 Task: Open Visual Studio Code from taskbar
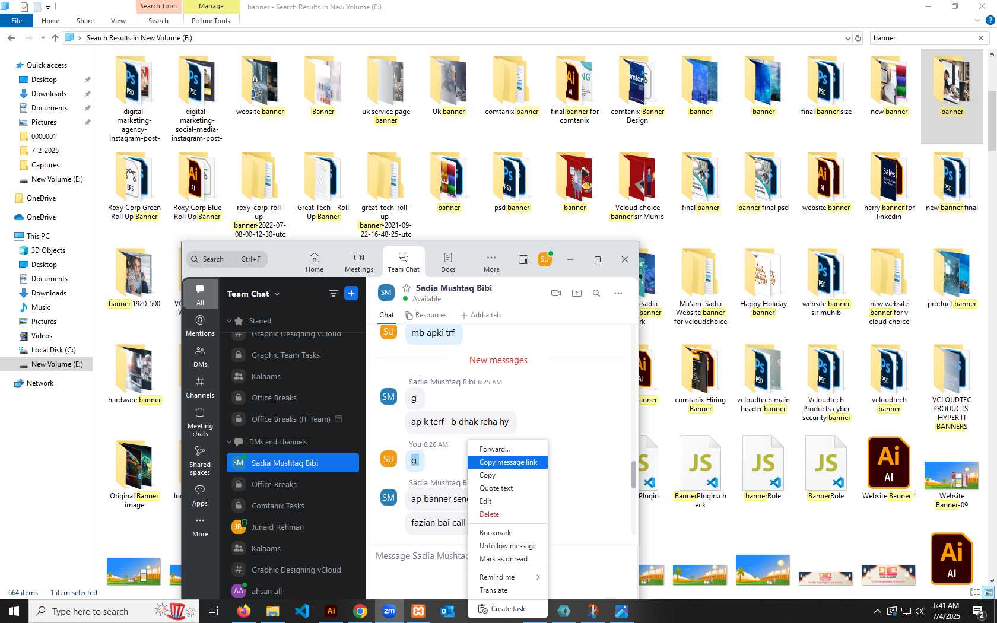tap(302, 611)
